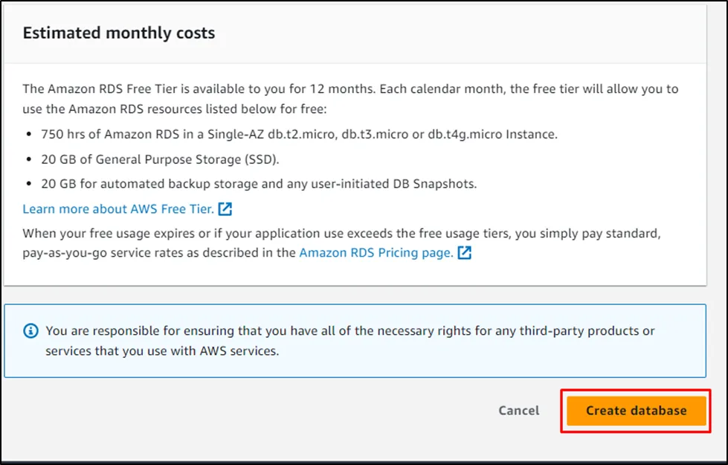This screenshot has height=465, width=728.
Task: Open the Amazon RDS Pricing page link
Action: [376, 253]
